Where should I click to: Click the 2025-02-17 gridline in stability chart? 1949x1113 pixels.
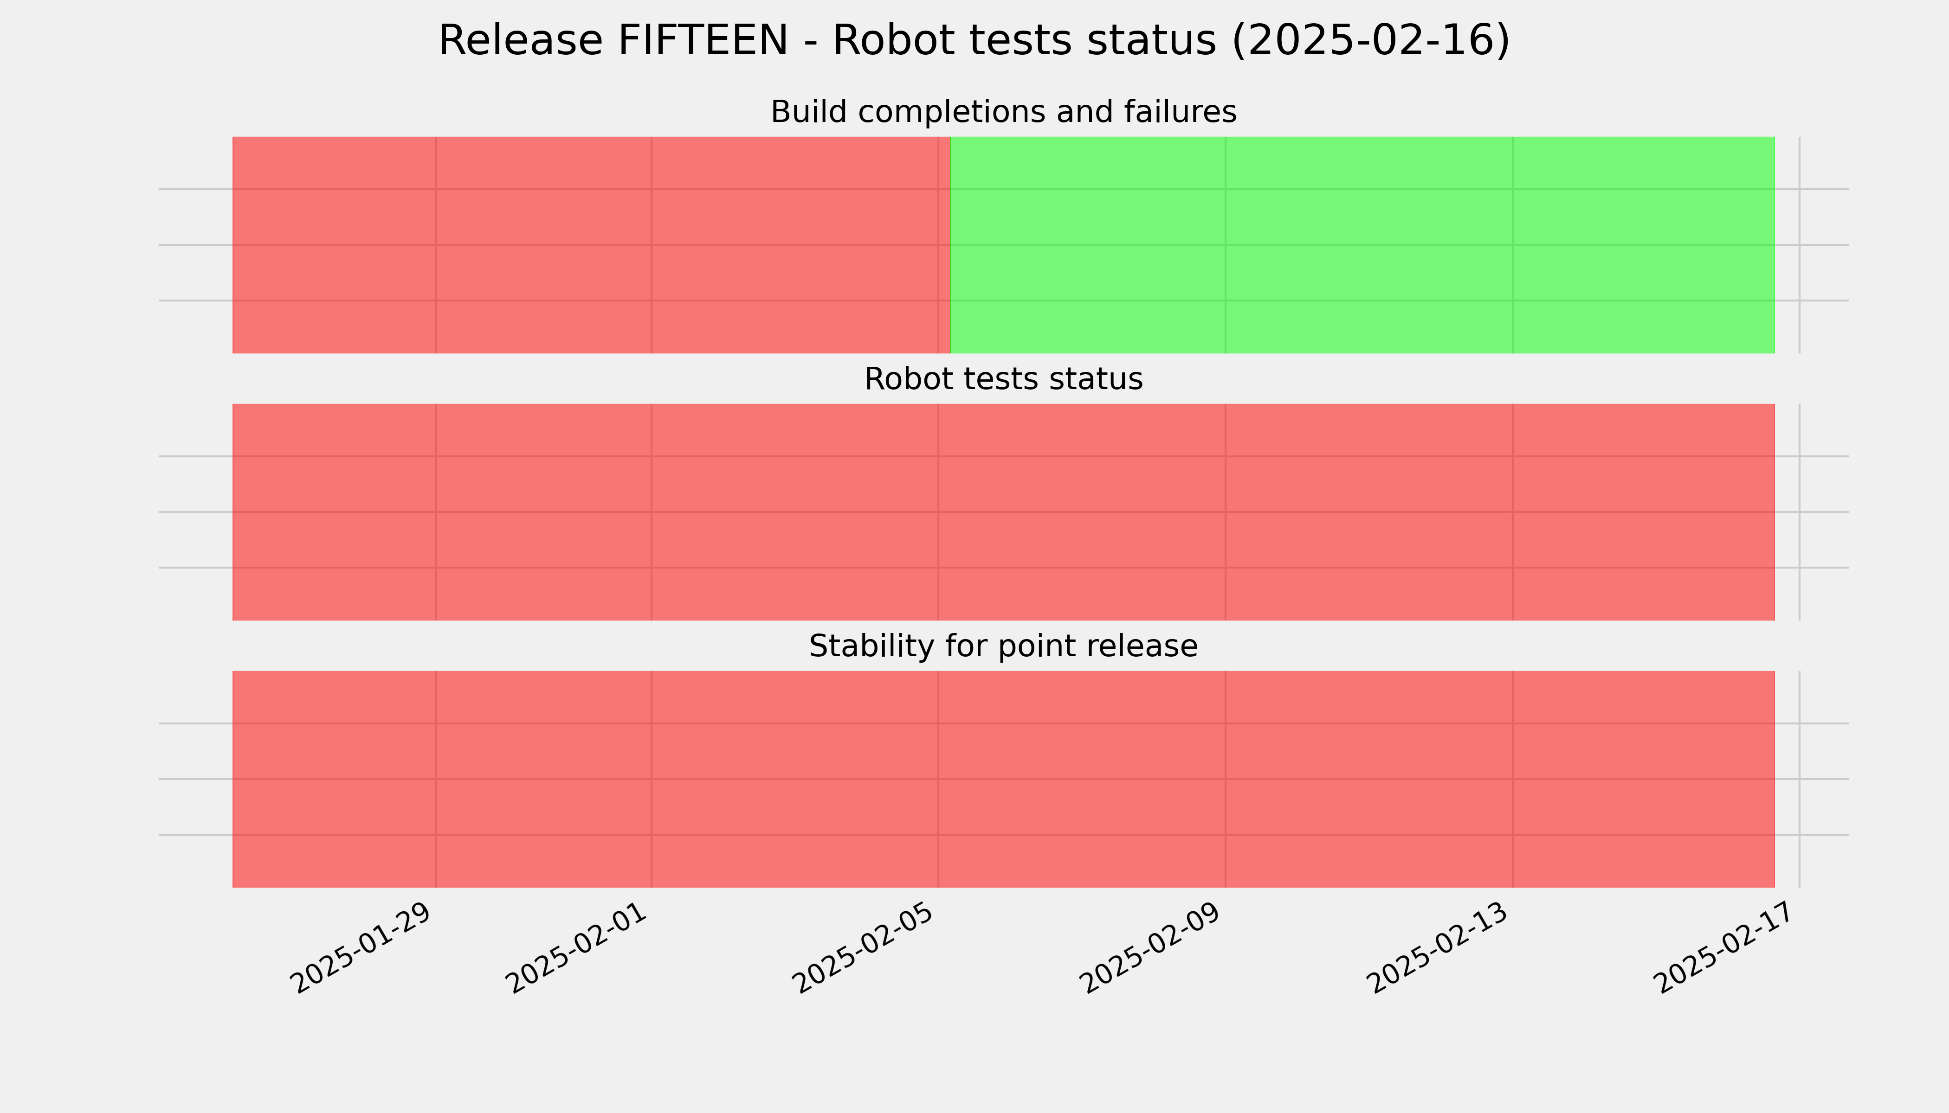click(1799, 779)
